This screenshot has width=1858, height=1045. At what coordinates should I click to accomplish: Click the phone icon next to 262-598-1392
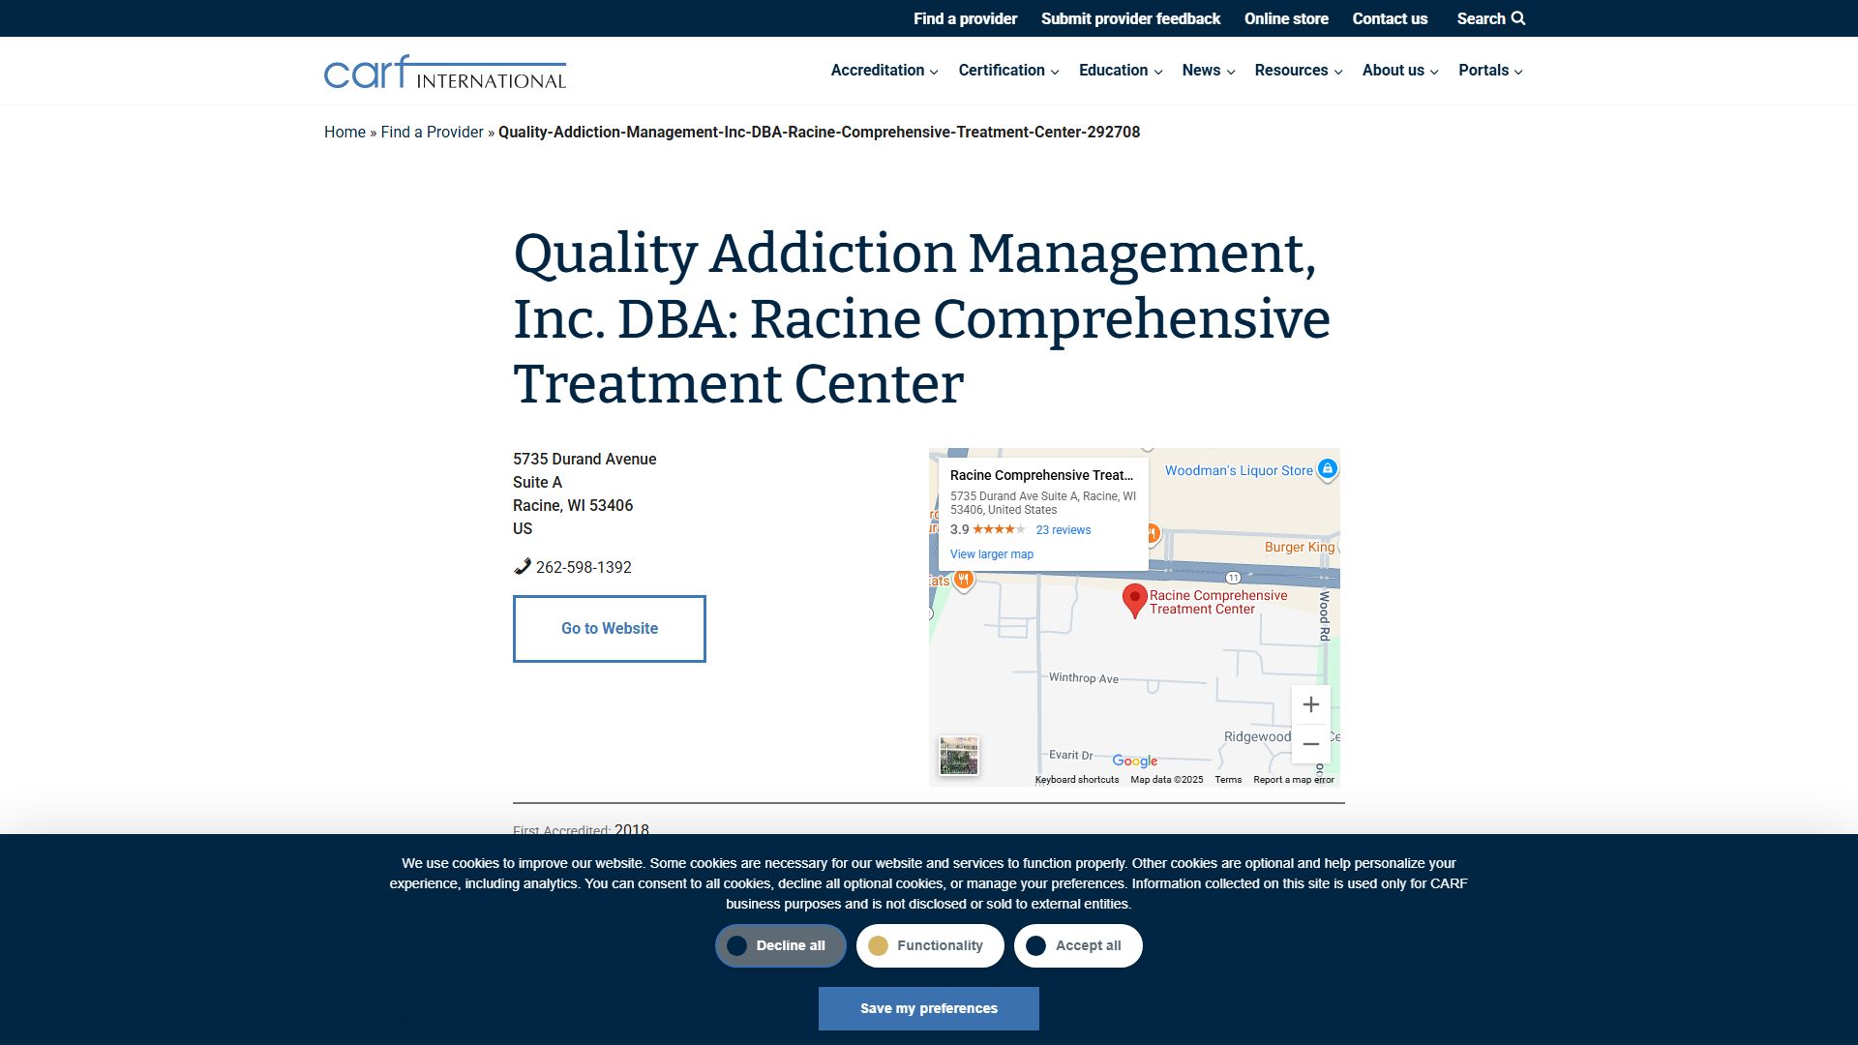(523, 567)
